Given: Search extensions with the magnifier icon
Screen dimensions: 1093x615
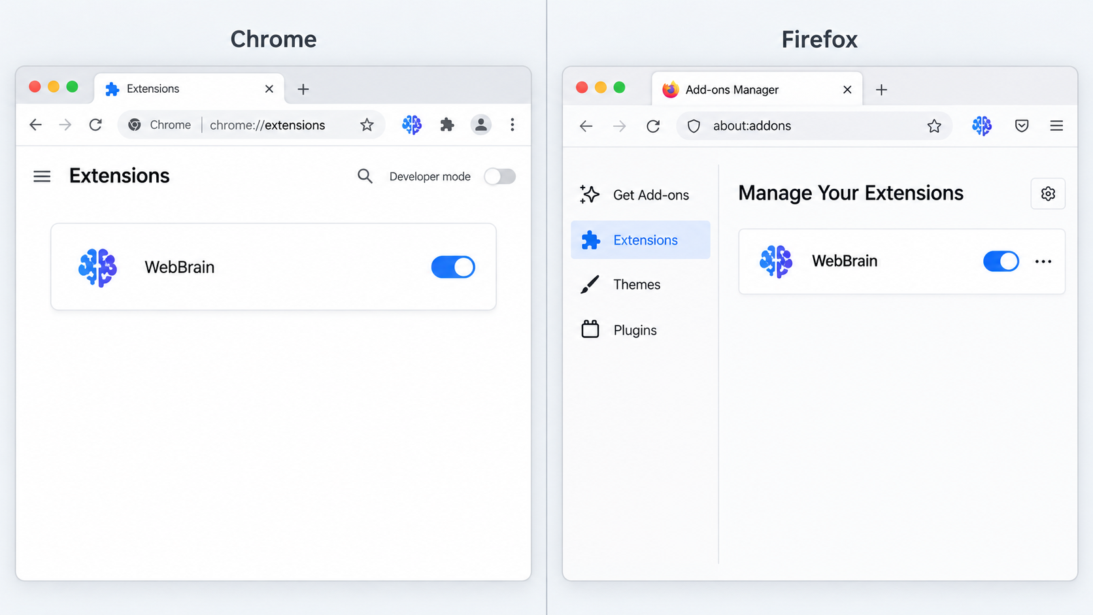Looking at the screenshot, I should coord(365,176).
